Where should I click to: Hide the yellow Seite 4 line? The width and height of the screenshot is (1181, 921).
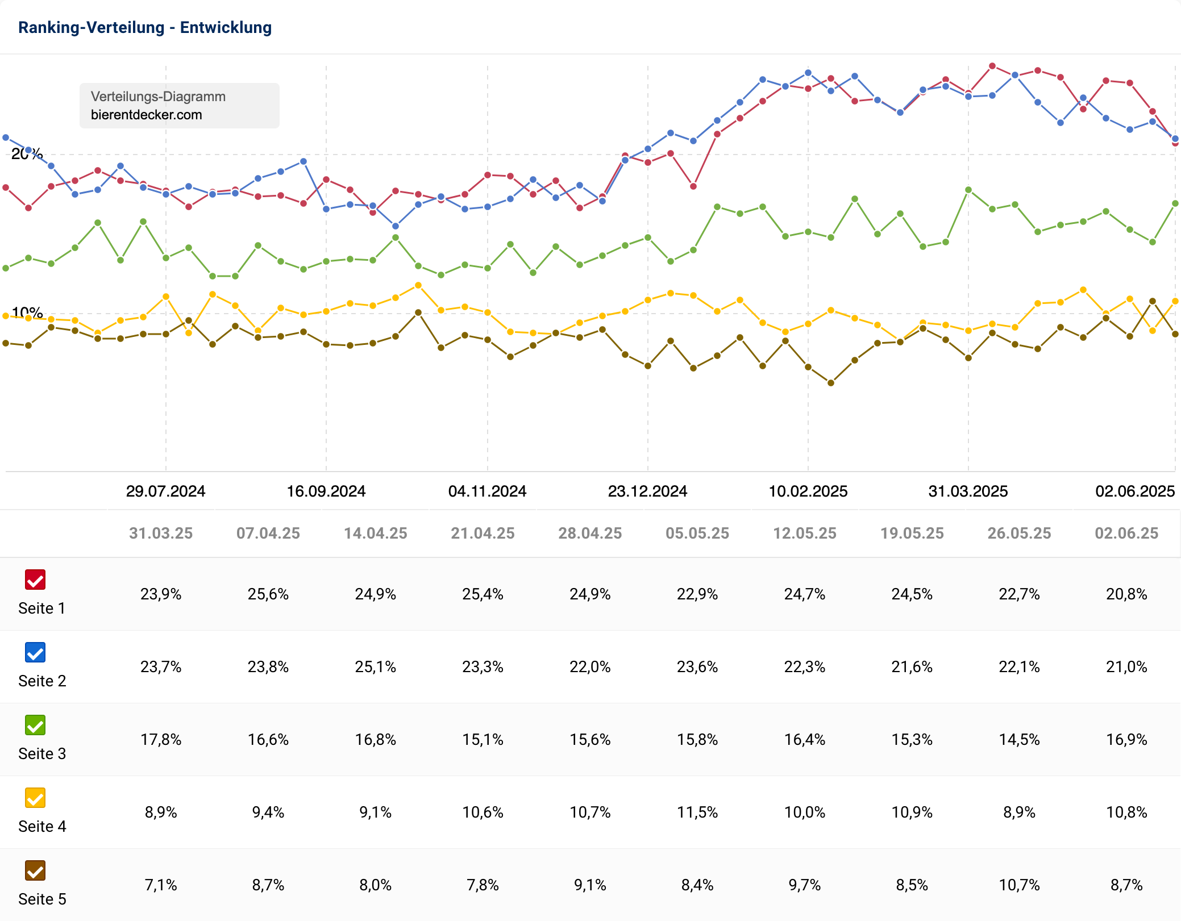pos(35,798)
